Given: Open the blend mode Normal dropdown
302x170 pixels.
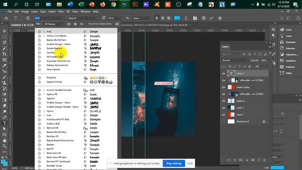Looking at the screenshot, I should (x=235, y=60).
